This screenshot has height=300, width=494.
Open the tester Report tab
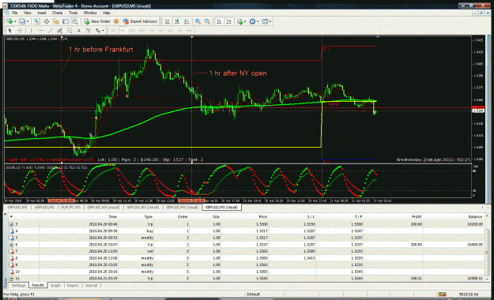pos(73,285)
